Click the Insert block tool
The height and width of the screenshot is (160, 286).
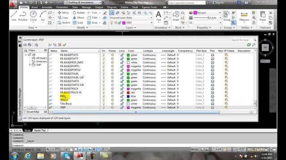176,16
